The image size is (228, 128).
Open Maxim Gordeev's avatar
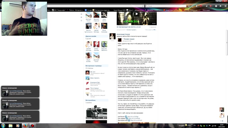pos(88,55)
